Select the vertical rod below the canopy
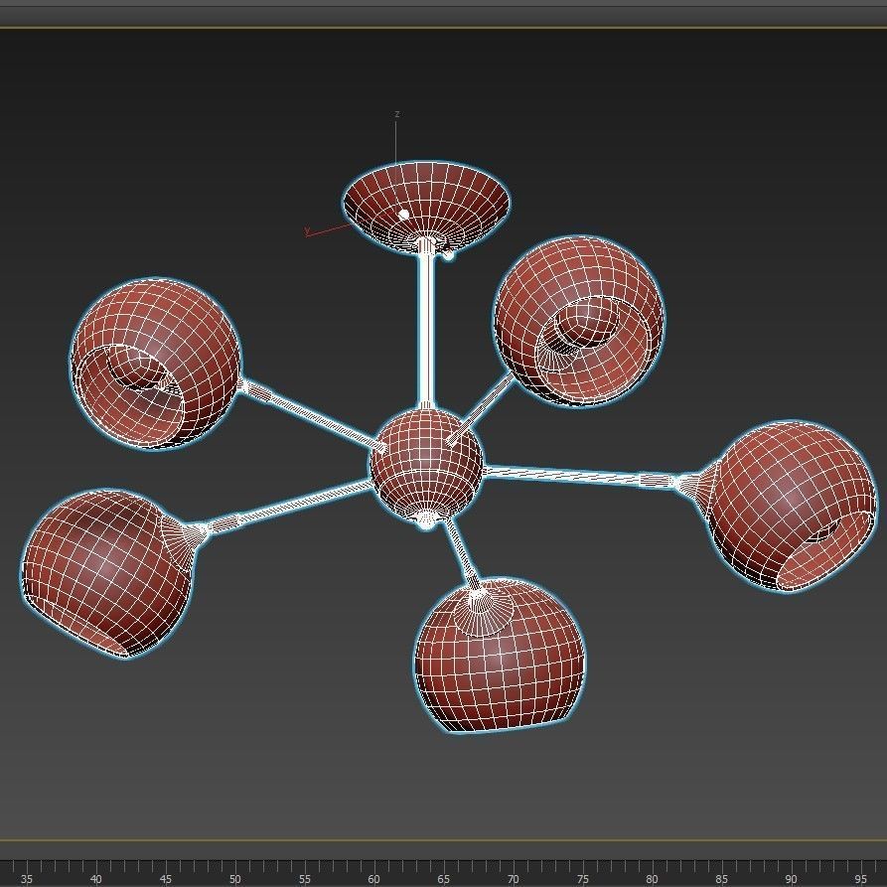Viewport: 887px width, 887px height. coord(426,330)
